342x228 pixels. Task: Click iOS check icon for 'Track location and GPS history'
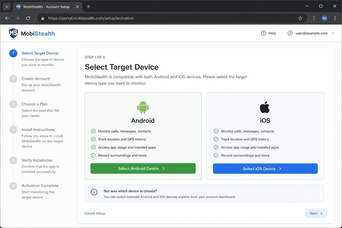[216, 139]
